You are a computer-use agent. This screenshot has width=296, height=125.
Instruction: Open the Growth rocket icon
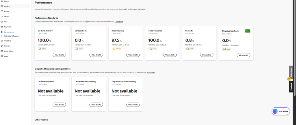(x=2, y=46)
